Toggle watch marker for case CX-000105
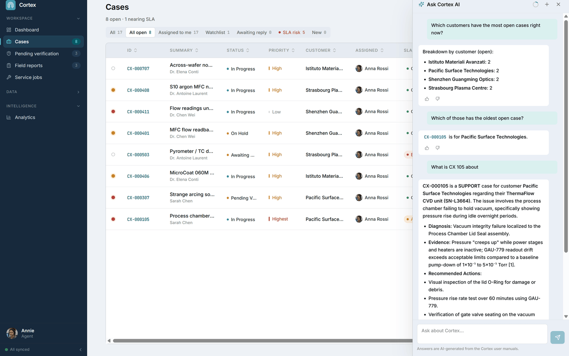Screen dimensions: 569x356 pyautogui.click(x=113, y=219)
